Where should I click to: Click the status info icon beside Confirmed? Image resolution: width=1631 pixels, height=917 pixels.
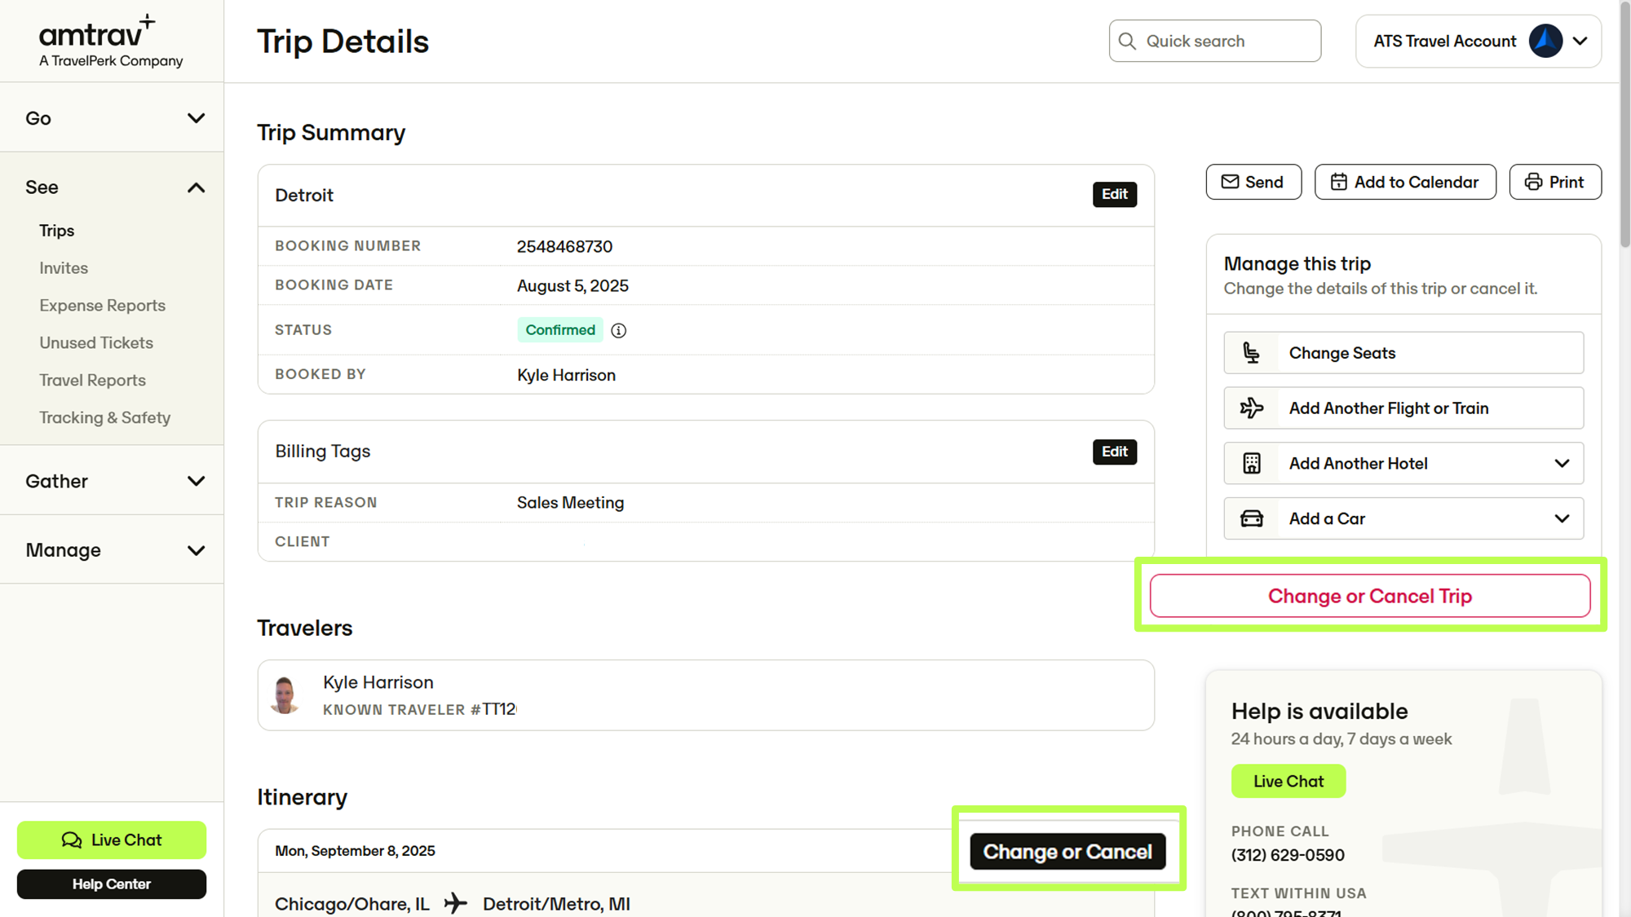tap(619, 330)
